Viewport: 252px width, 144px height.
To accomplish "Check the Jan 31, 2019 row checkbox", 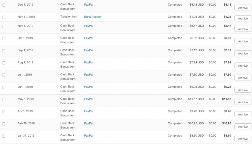I will (x=4, y=136).
